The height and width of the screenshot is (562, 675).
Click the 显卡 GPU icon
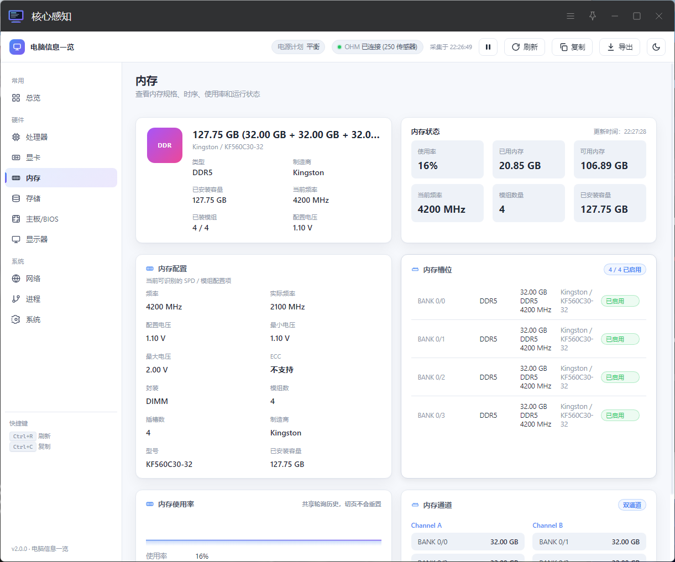tap(16, 157)
